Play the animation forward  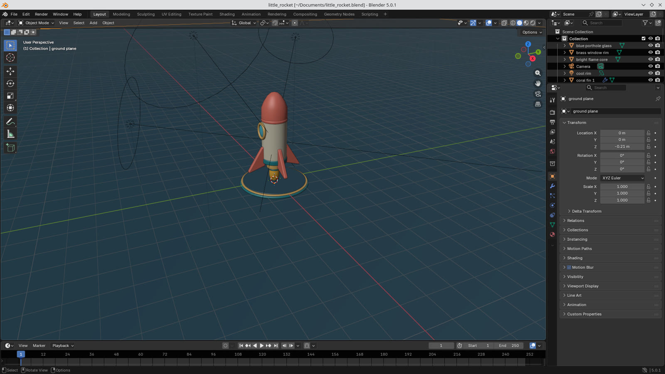tap(262, 346)
